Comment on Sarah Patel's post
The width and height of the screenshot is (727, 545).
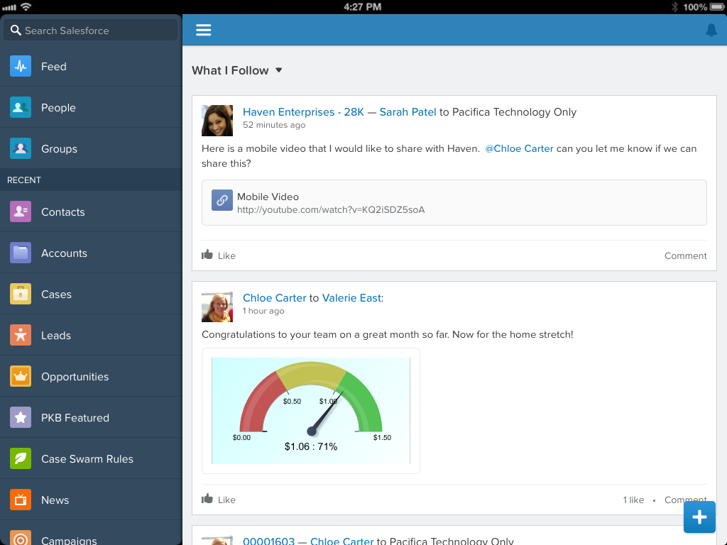point(685,255)
